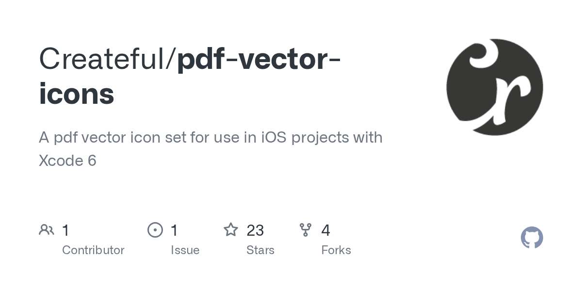
Task: Click the Forks branch icon
Action: (x=306, y=230)
